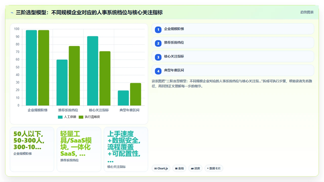Toggle the 执行清晰度 legend swatch
Screen dimensions: 324x182
pos(81,117)
